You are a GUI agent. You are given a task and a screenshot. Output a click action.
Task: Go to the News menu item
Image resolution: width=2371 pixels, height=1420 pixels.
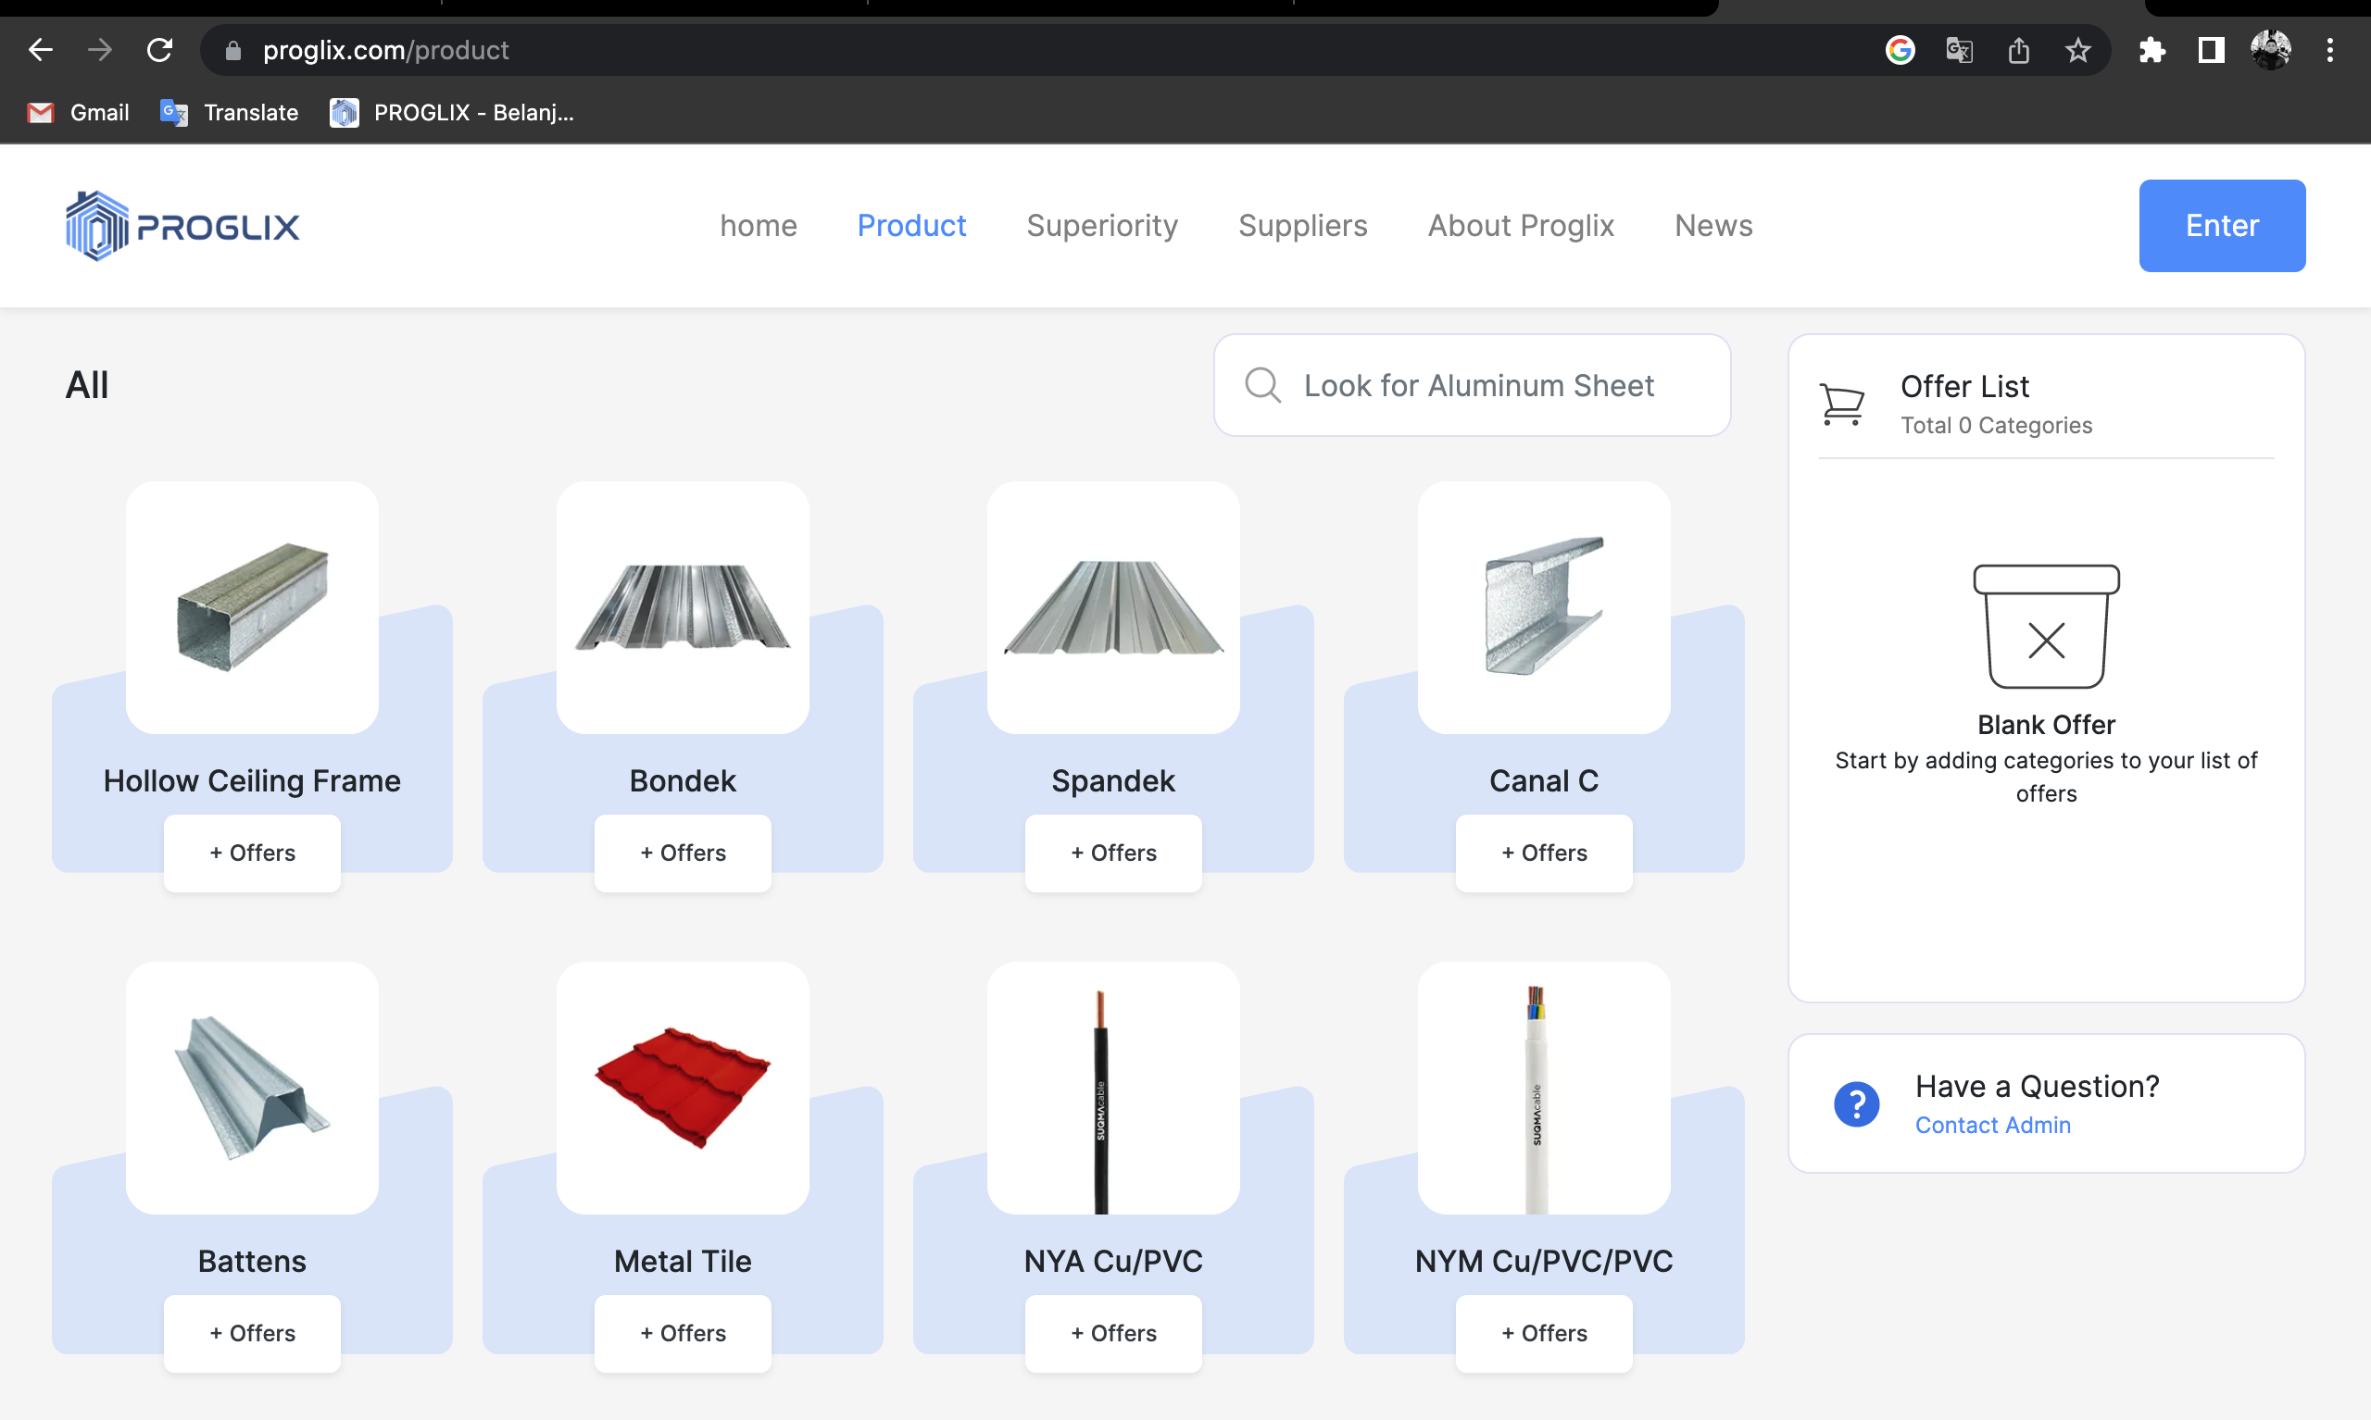point(1712,226)
